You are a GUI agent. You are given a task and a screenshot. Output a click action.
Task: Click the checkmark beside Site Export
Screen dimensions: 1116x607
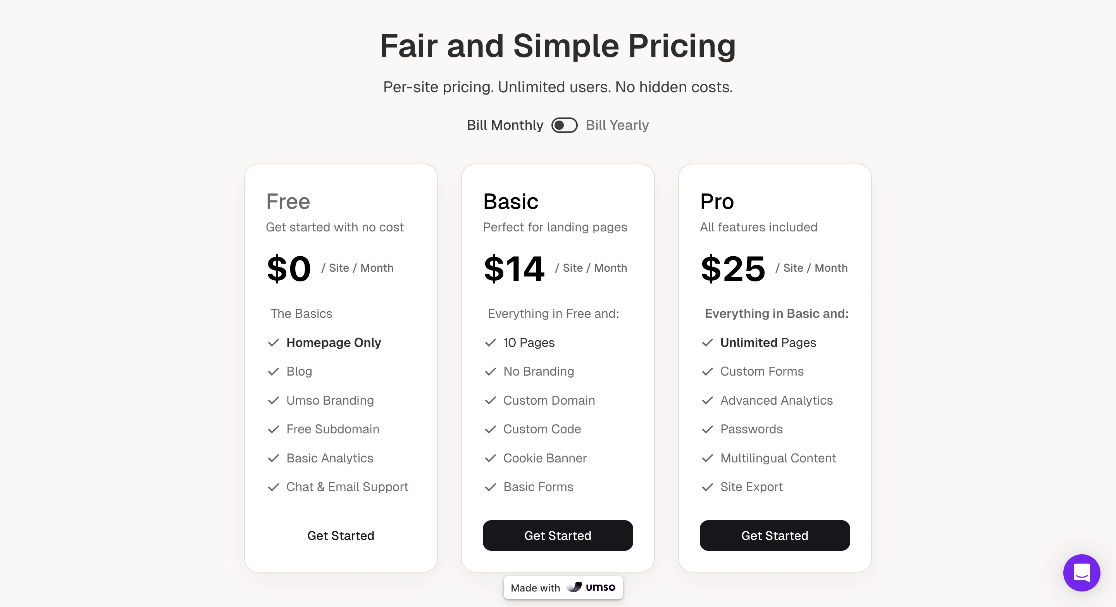click(708, 487)
